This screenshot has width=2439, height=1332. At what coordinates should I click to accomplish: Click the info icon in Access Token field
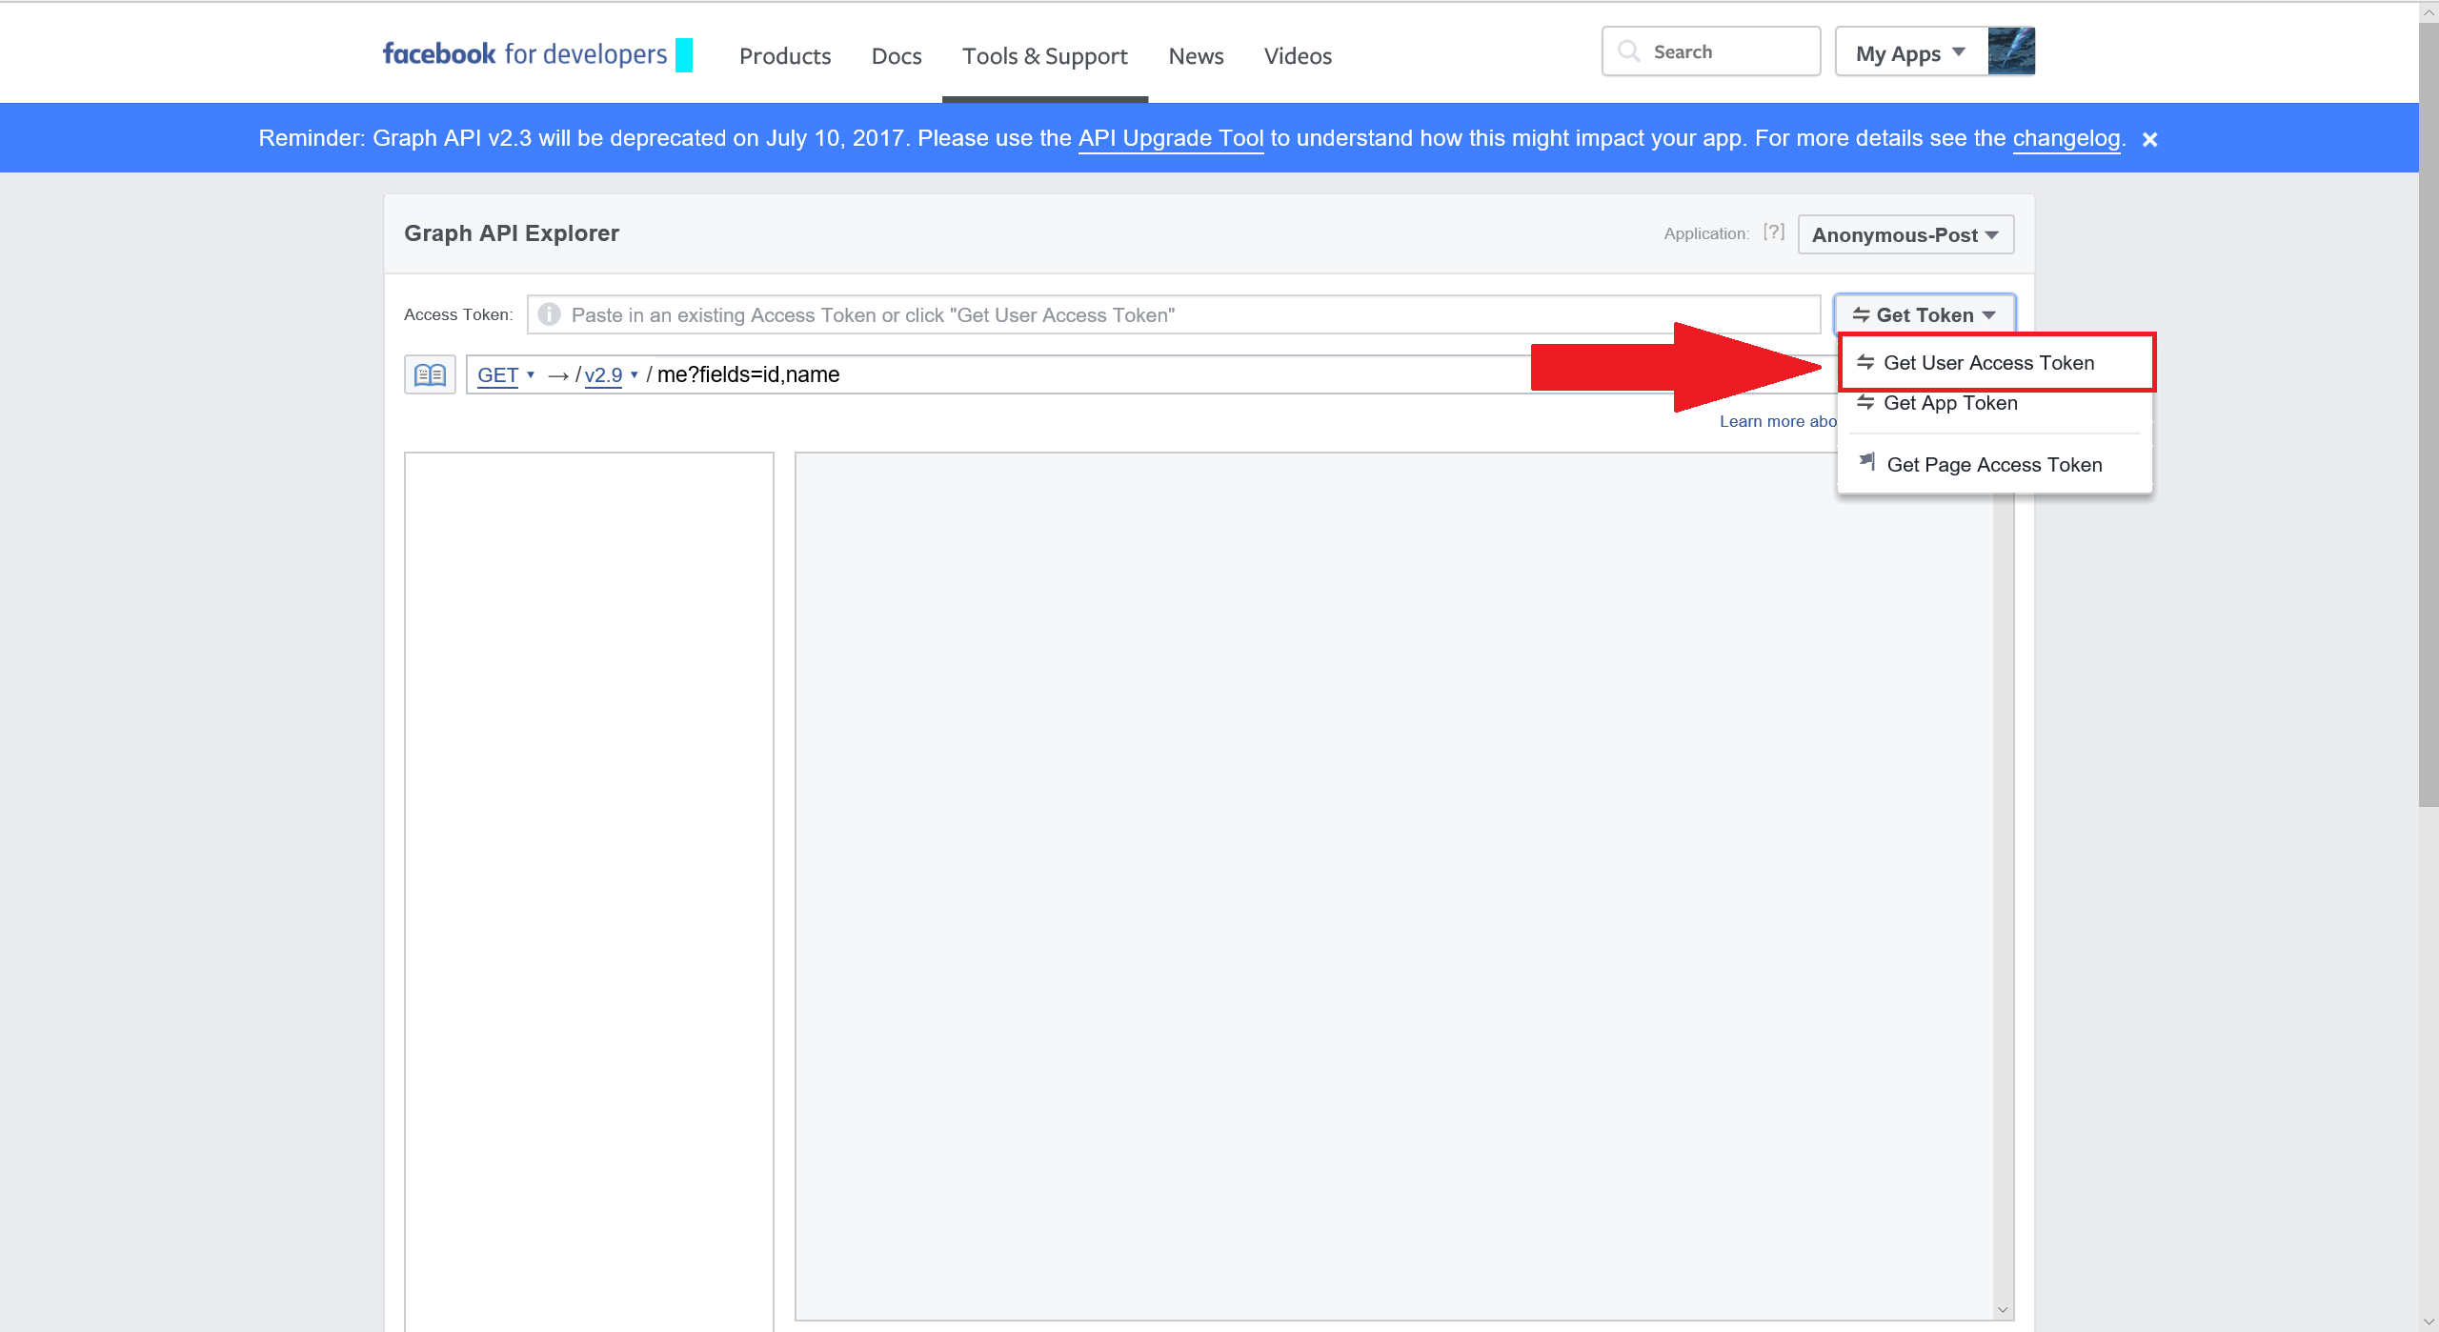pos(549,314)
